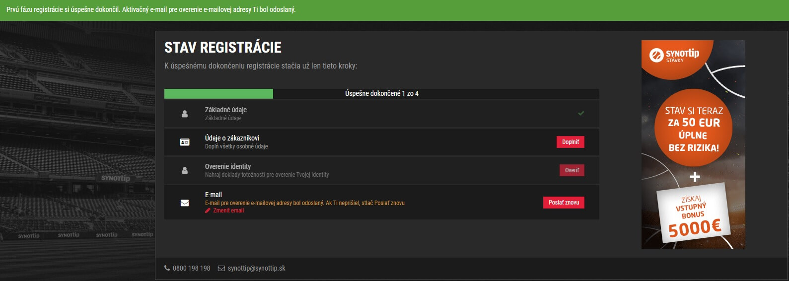The width and height of the screenshot is (789, 281).
Task: Click the Údaje o zákazníkovi row title
Action: [232, 138]
